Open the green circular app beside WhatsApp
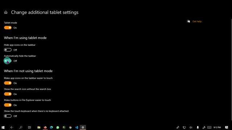Image resolution: width=232 pixels, height=130 pixels. click(x=64, y=127)
